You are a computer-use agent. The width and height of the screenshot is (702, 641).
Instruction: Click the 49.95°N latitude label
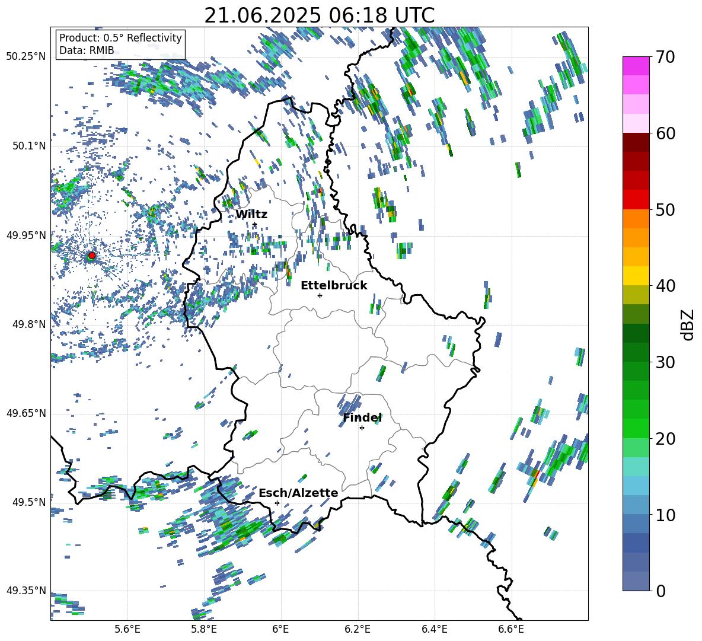pos(26,235)
